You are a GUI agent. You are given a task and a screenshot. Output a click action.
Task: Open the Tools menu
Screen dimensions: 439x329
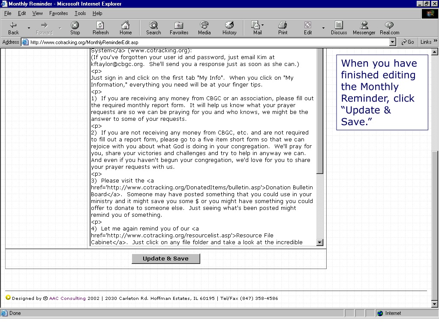(80, 13)
